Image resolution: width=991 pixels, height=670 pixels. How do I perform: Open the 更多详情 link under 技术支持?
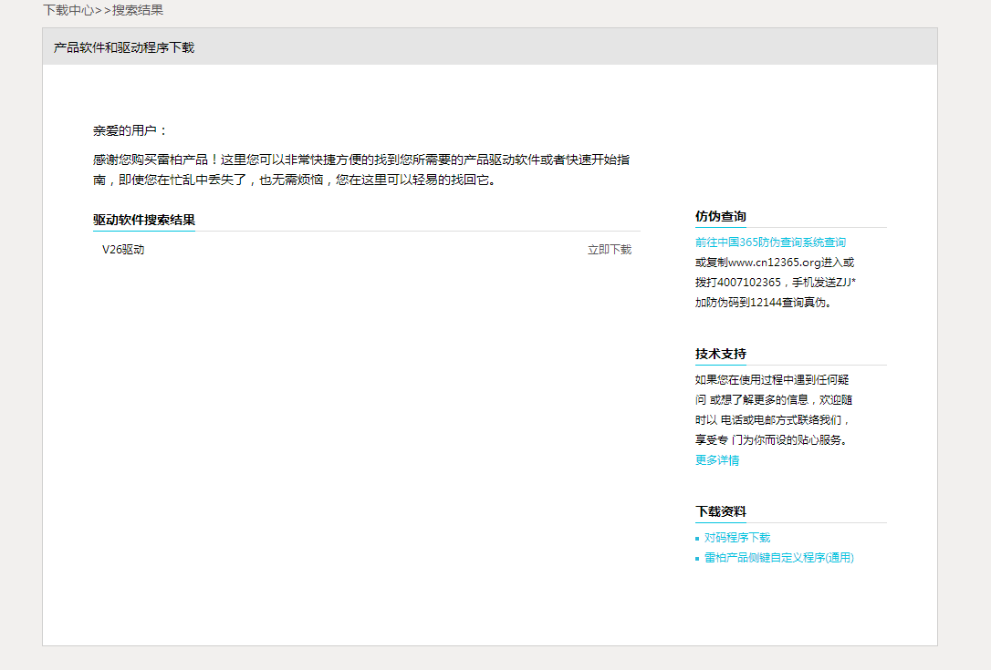[717, 460]
